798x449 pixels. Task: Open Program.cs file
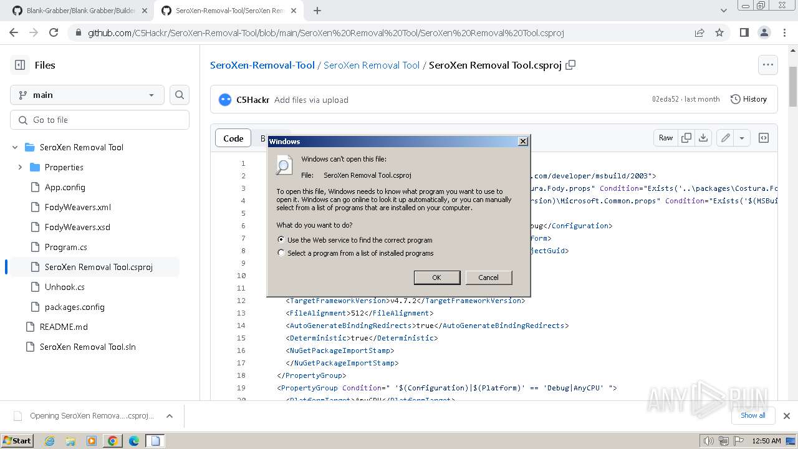(66, 247)
